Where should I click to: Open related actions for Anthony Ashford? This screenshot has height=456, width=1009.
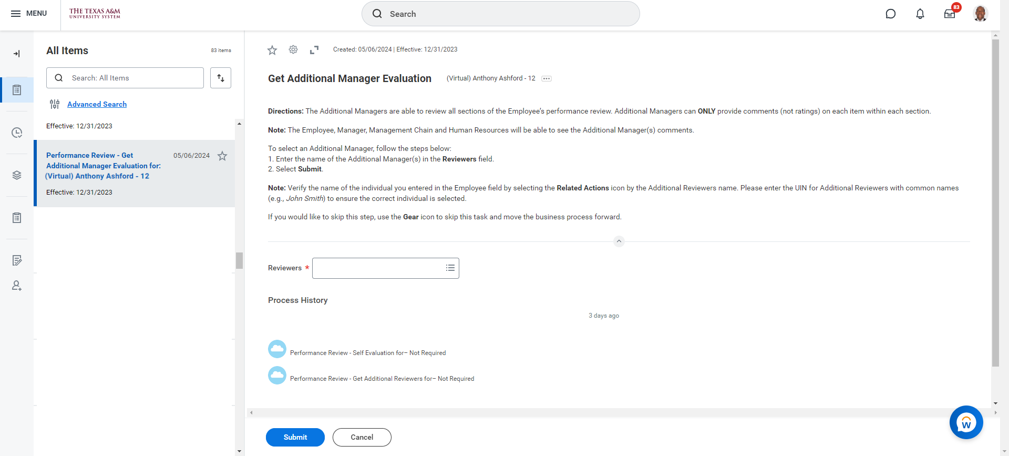click(x=547, y=78)
